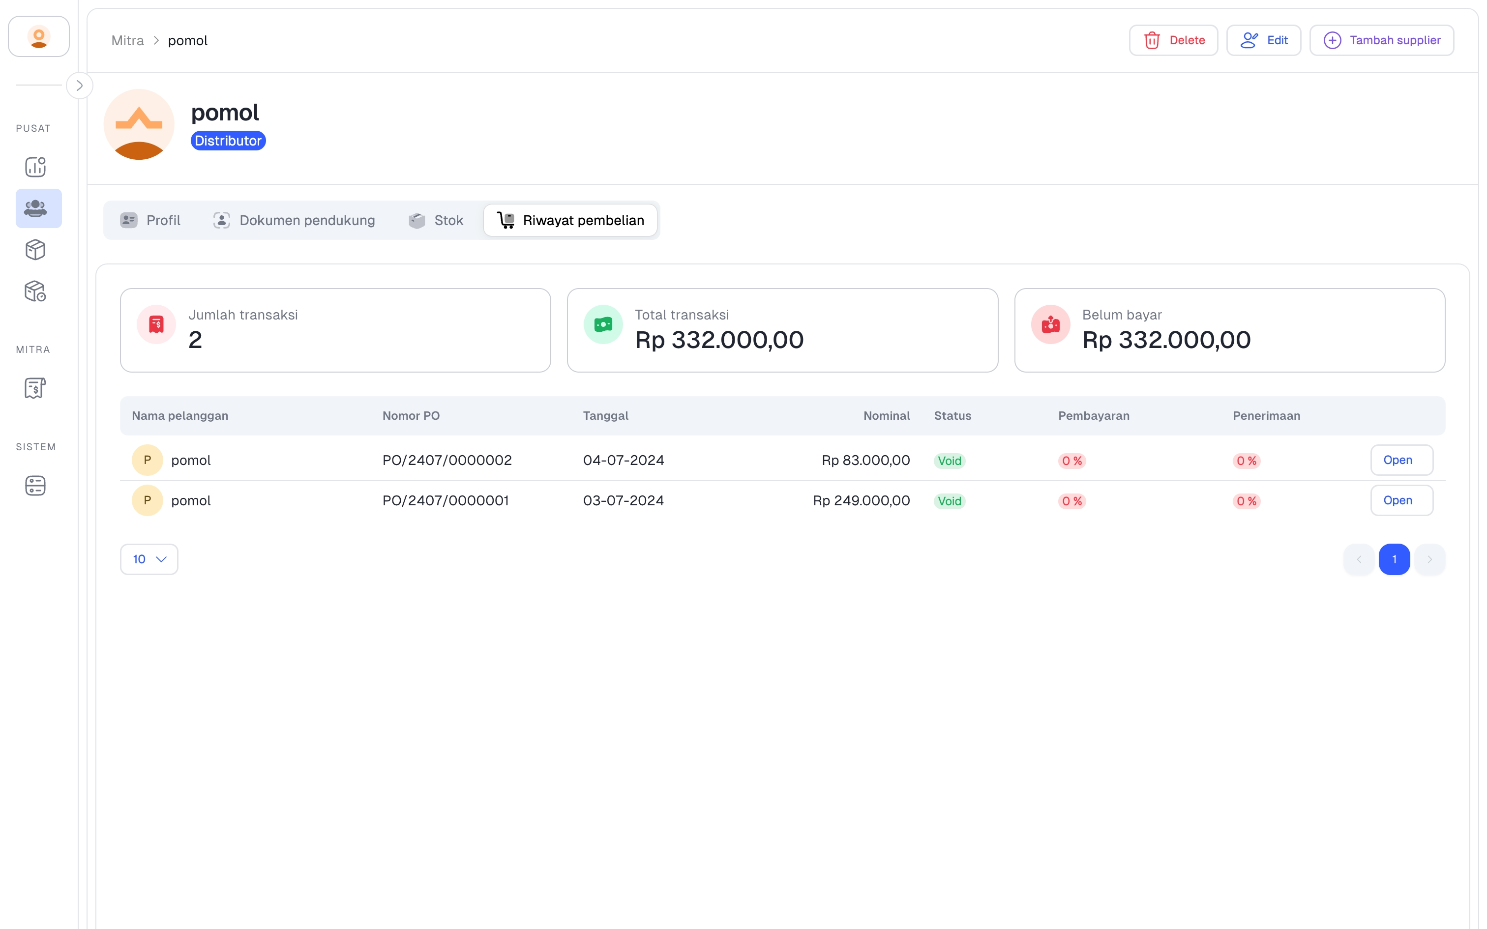
Task: Open the product box sidebar icon
Action: 35,250
